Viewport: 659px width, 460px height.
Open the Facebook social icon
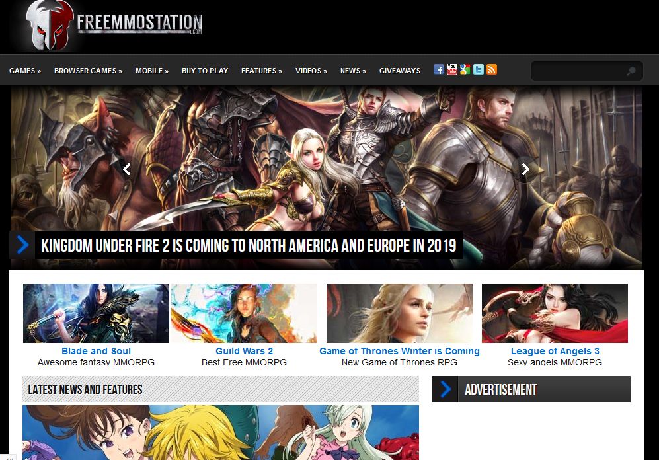(x=438, y=70)
